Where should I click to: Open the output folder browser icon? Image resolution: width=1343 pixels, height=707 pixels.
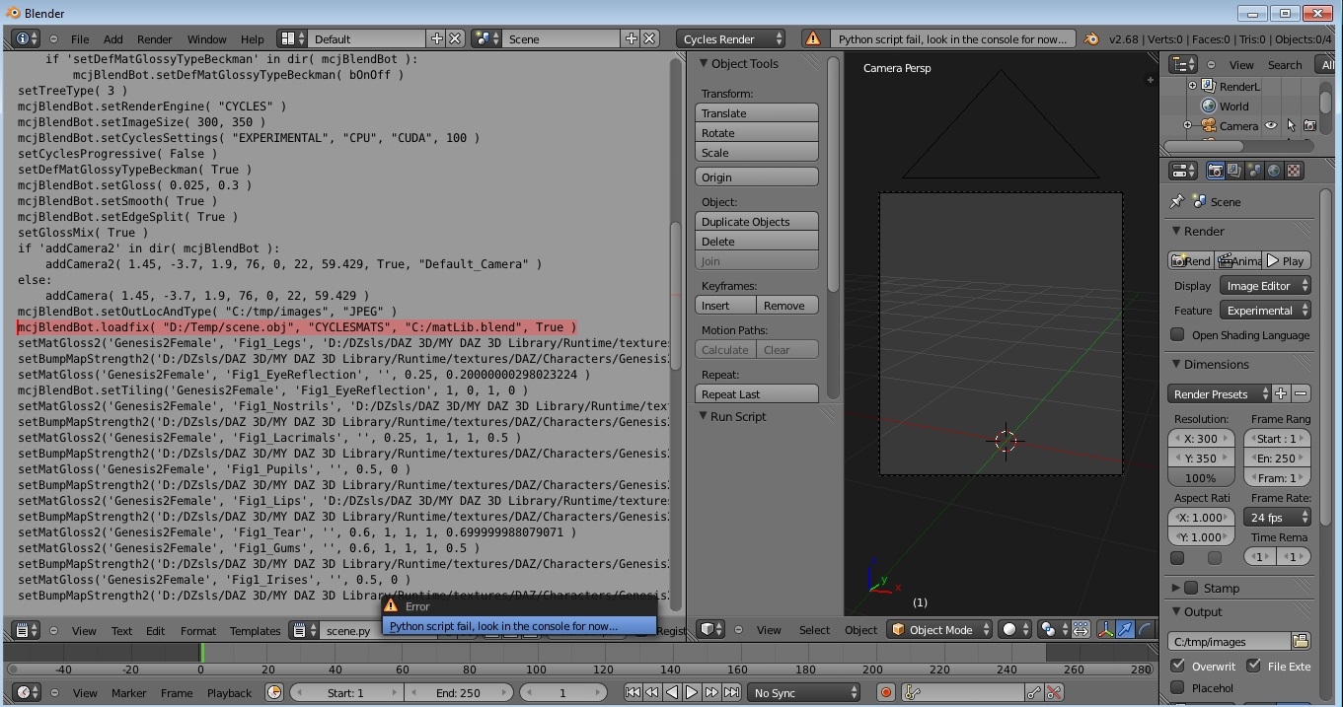tap(1300, 641)
